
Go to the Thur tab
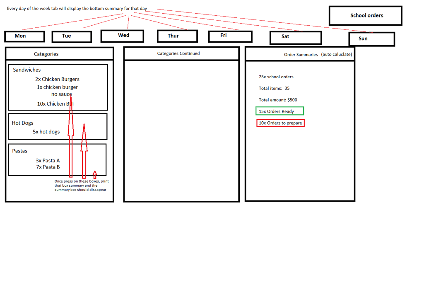tap(177, 36)
